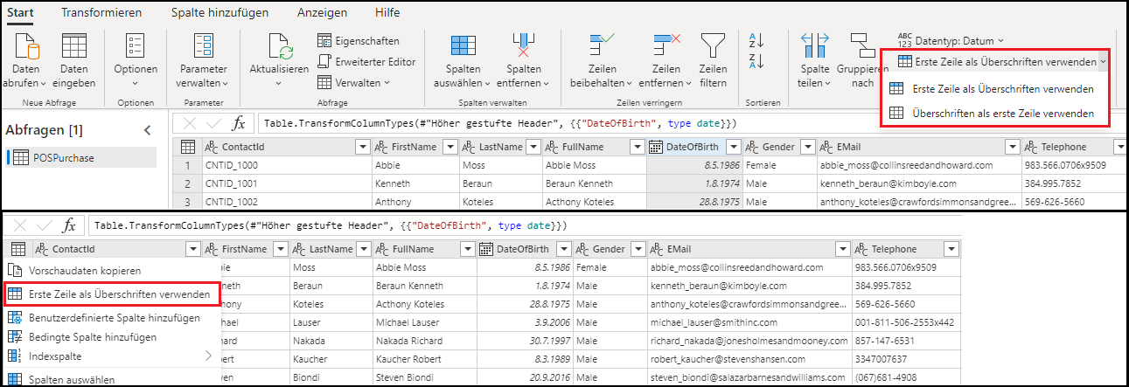This screenshot has height=387, width=1129.
Task: Open the Verwalten dropdown in the ribbon
Action: 354,83
